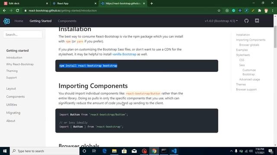Open Cortana circle on taskbar
Image resolution: width=277 pixels, height=155 pixels.
(84, 151)
